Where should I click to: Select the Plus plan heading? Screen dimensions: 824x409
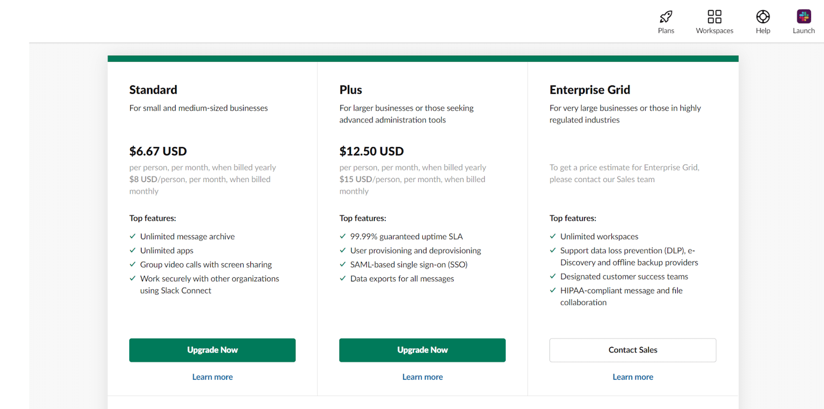point(350,90)
